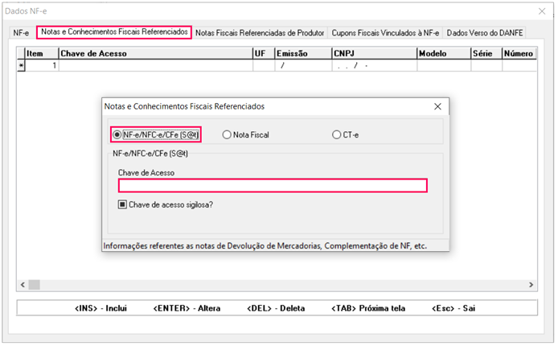The width and height of the screenshot is (558, 346).
Task: Open Notas e Conhecimentos Fiscais Referenciados tab
Action: pyautogui.click(x=113, y=32)
